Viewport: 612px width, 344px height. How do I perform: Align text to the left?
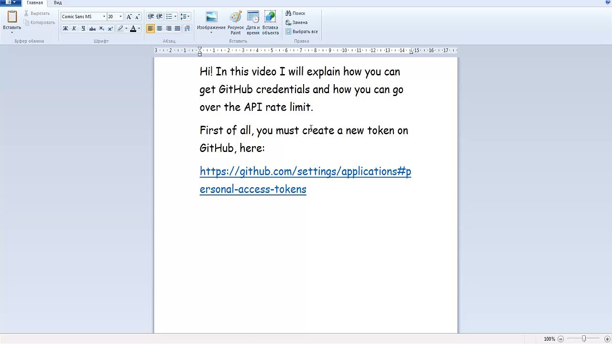coord(151,29)
